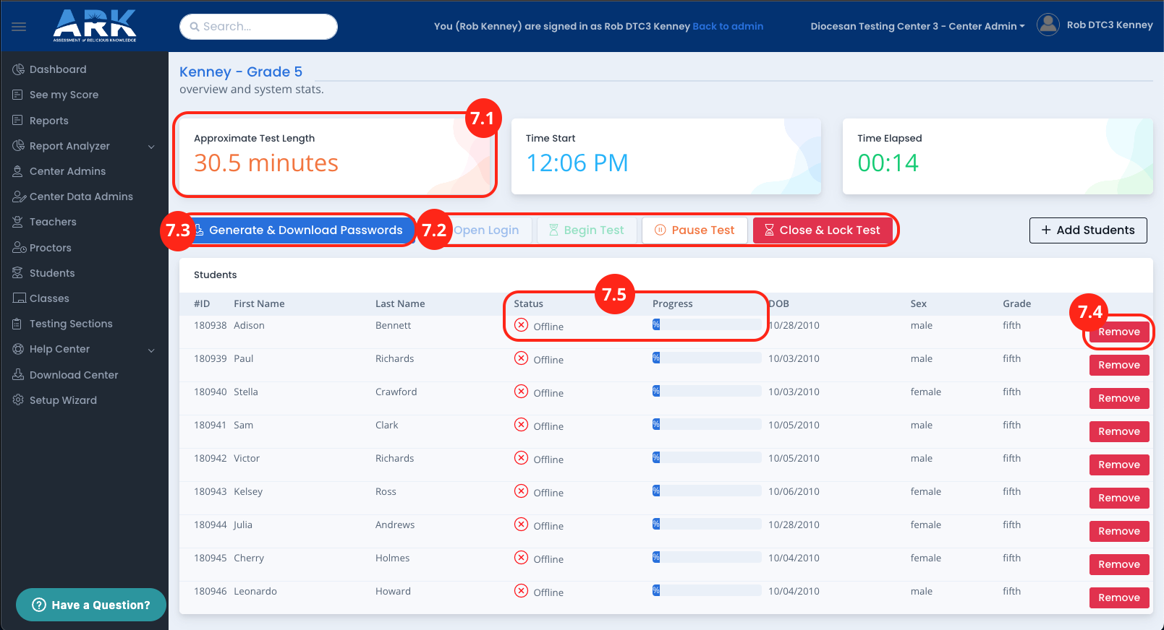Viewport: 1164px width, 630px height.
Task: Open the Students menu item
Action: (x=51, y=273)
